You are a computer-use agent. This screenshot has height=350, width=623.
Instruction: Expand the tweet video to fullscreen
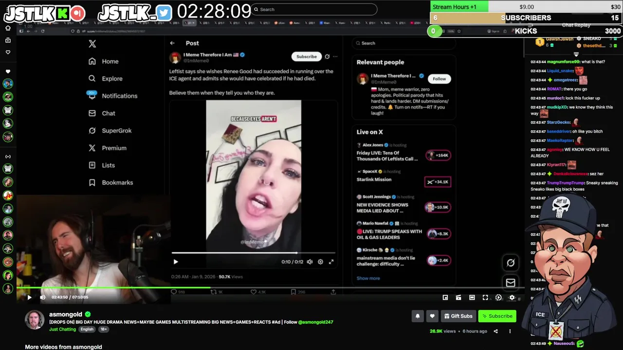point(331,262)
